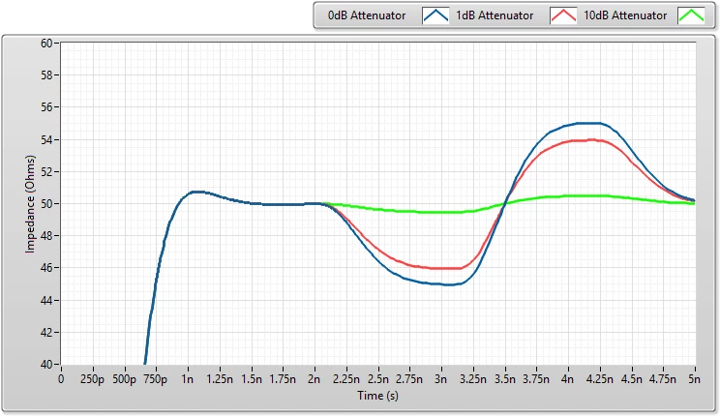Viewport: 720px width, 416px height.
Task: Select the 10dB Attenuator legend label
Action: point(625,15)
